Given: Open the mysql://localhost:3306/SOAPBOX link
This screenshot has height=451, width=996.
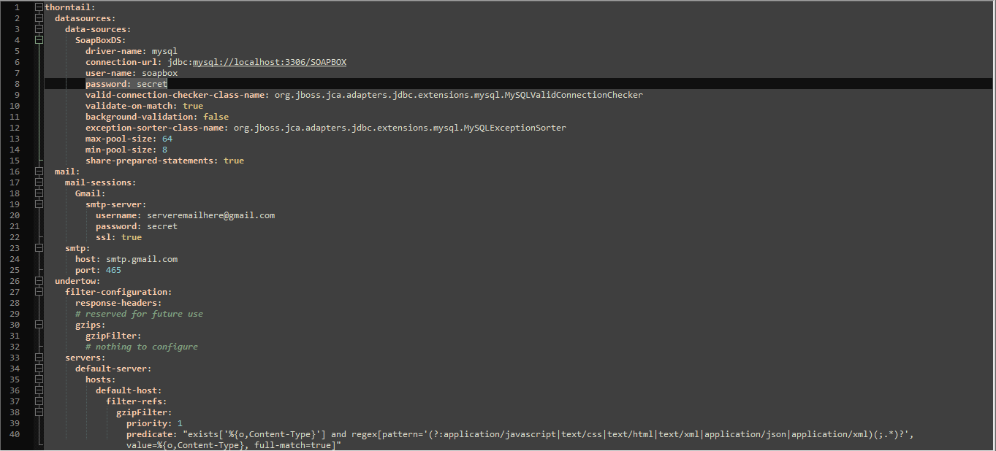Looking at the screenshot, I should [270, 62].
